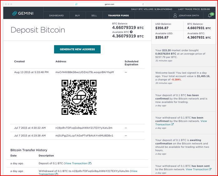
Task: Click the Aug 13 2015 at 5:33:48 PM date
Action: tap(31, 72)
